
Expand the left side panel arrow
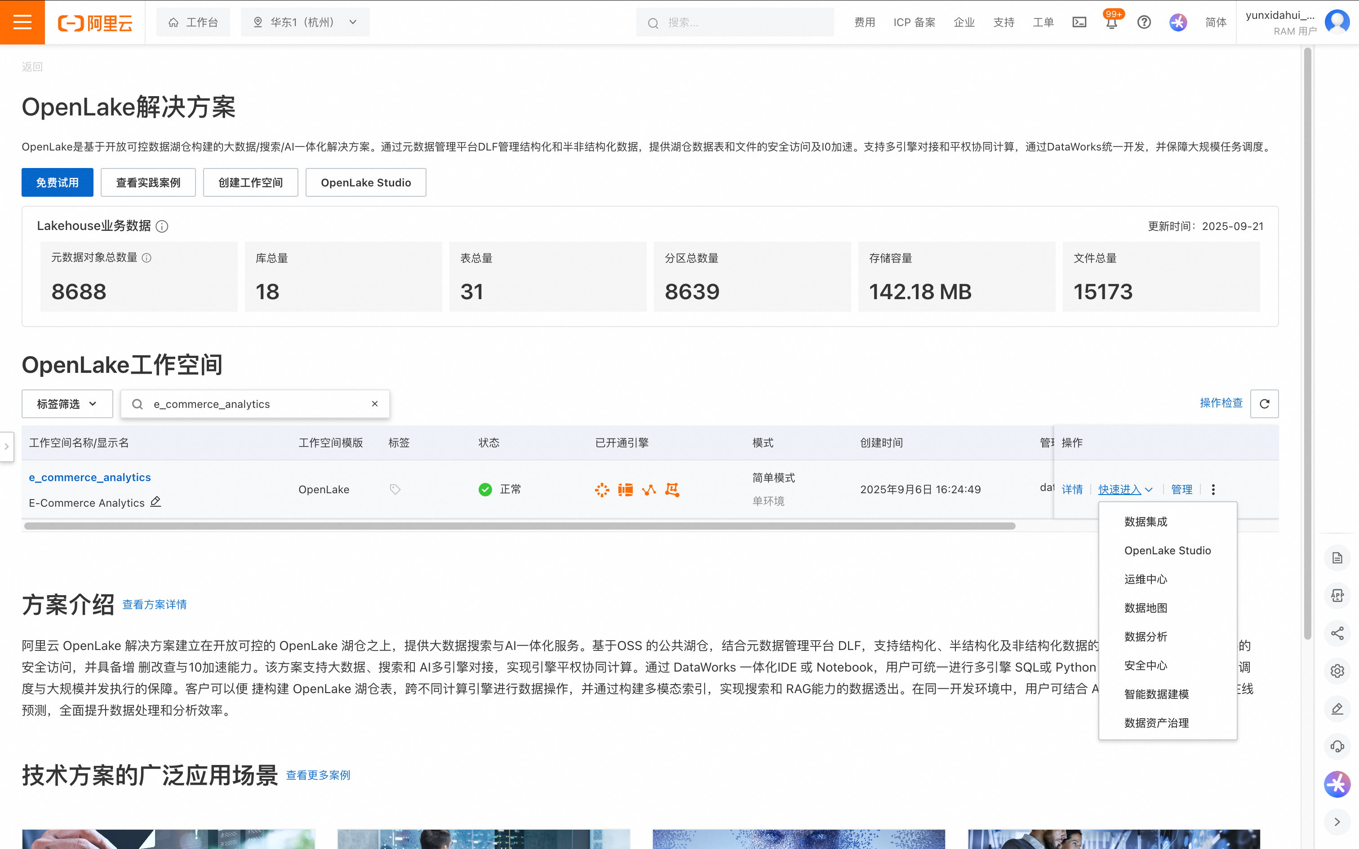click(7, 447)
